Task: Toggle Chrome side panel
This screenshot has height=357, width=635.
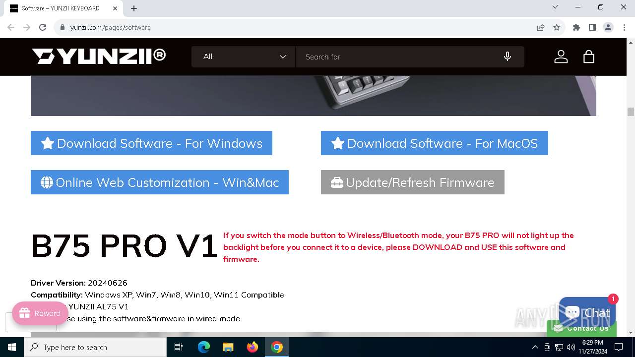Action: [592, 27]
